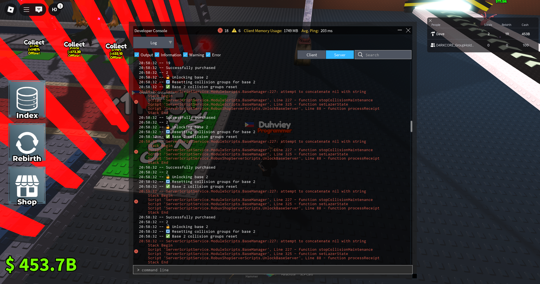The image size is (540, 284).
Task: Open the Shop store menu
Action: pyautogui.click(x=27, y=186)
